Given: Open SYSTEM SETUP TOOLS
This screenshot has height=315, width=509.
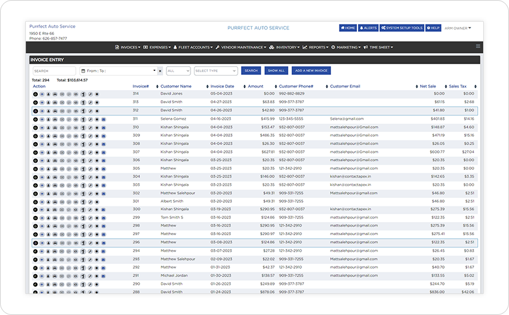Looking at the screenshot, I should [x=402, y=28].
